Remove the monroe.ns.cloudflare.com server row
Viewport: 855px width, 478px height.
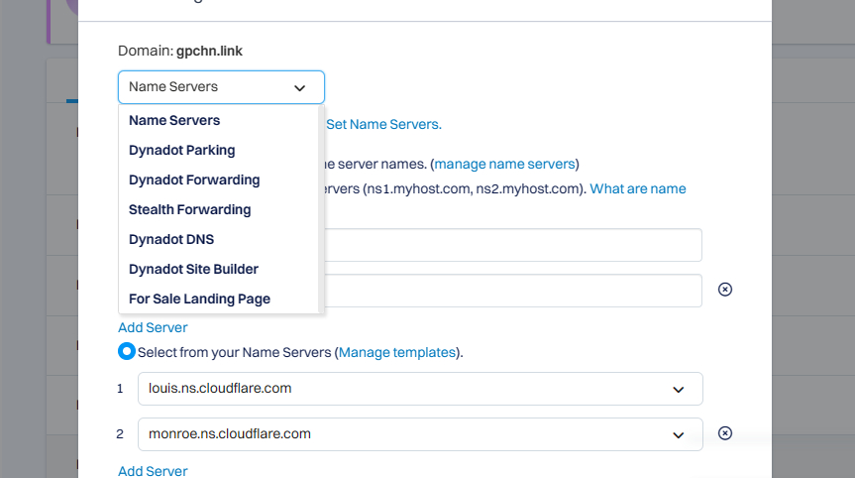tap(724, 433)
